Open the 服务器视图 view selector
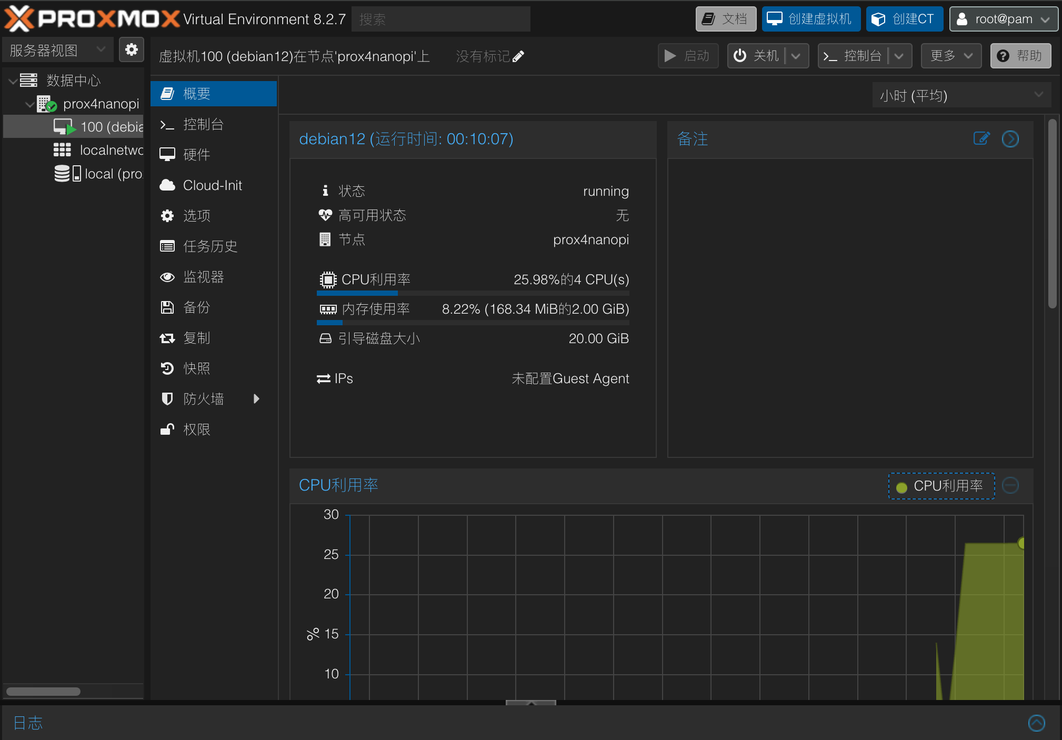 58,50
